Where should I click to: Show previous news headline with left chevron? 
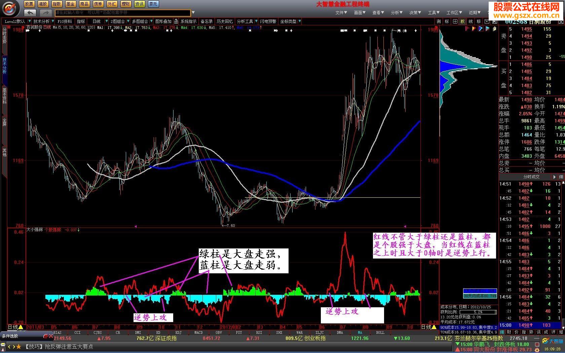tap(9, 347)
